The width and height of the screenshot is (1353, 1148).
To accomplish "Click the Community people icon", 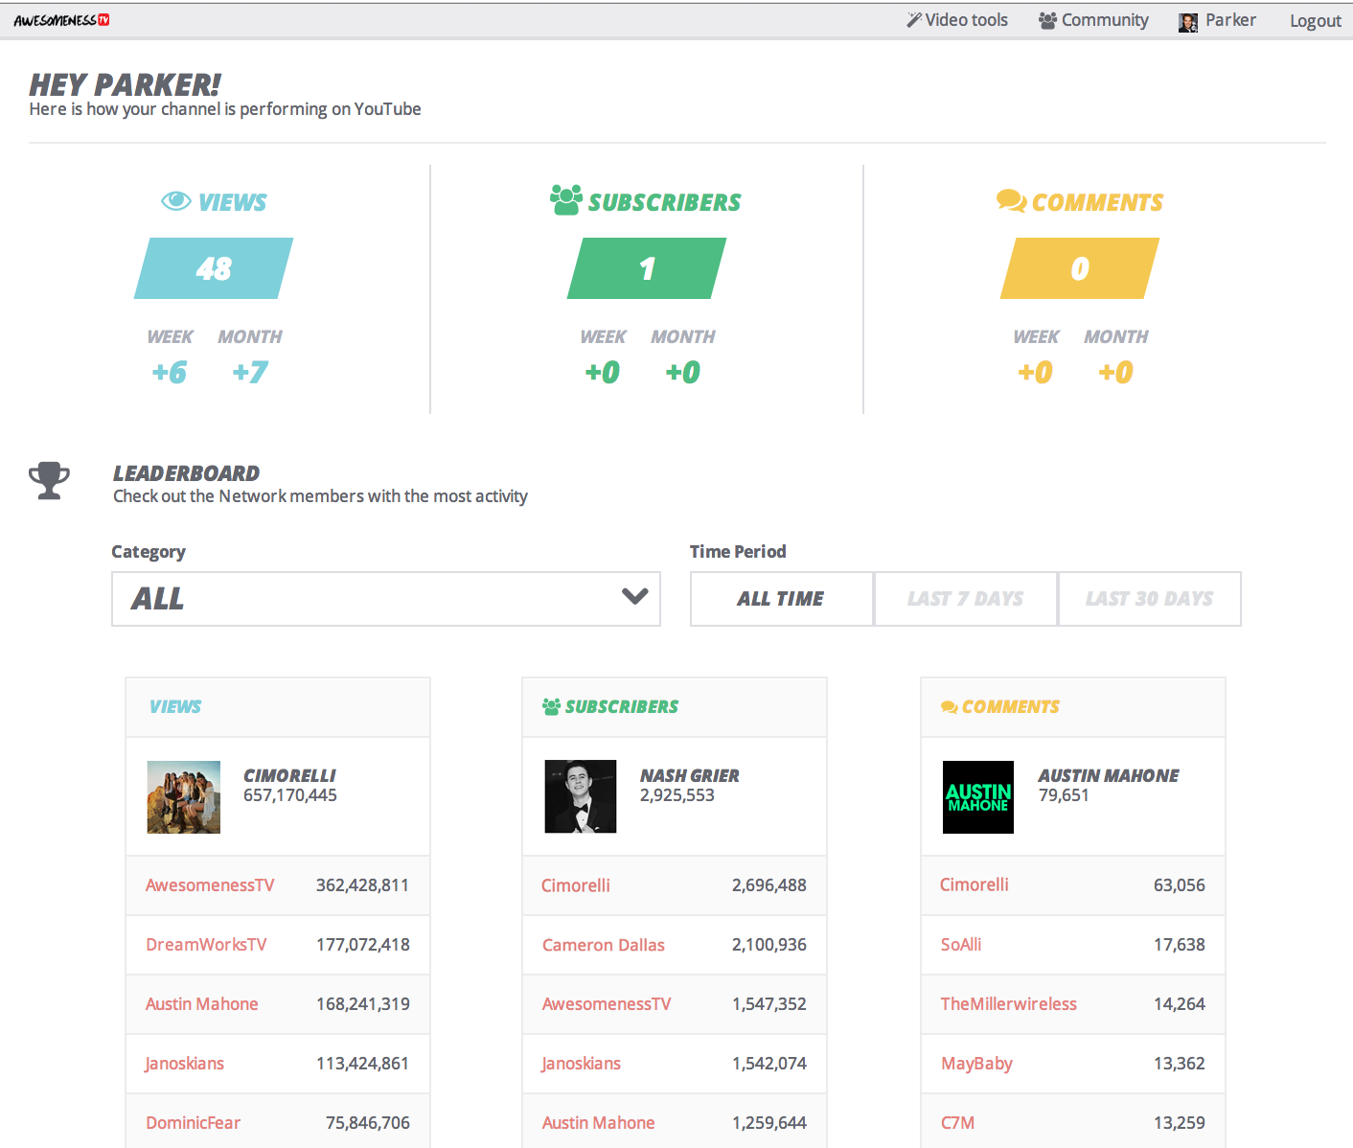I will coord(1047,20).
